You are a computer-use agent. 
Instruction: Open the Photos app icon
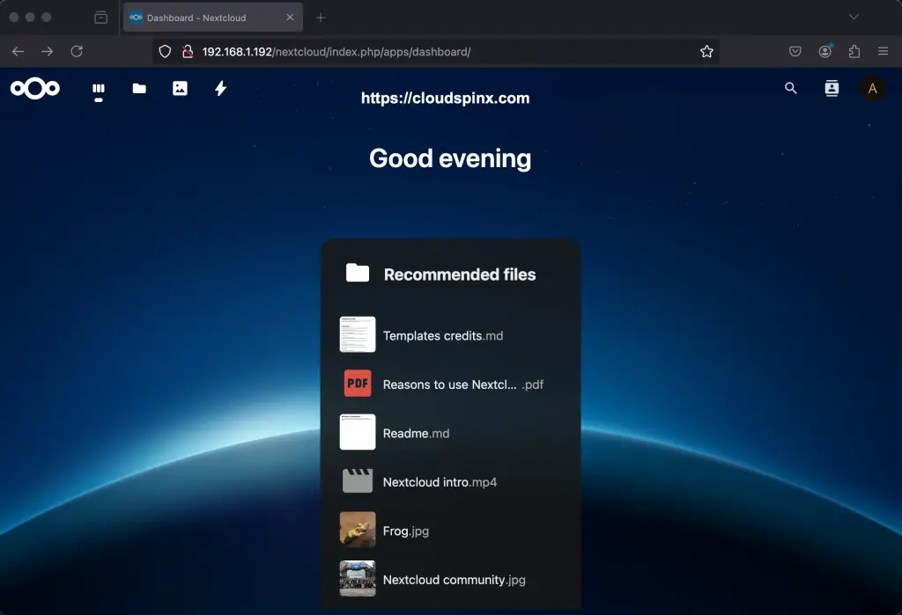tap(180, 89)
